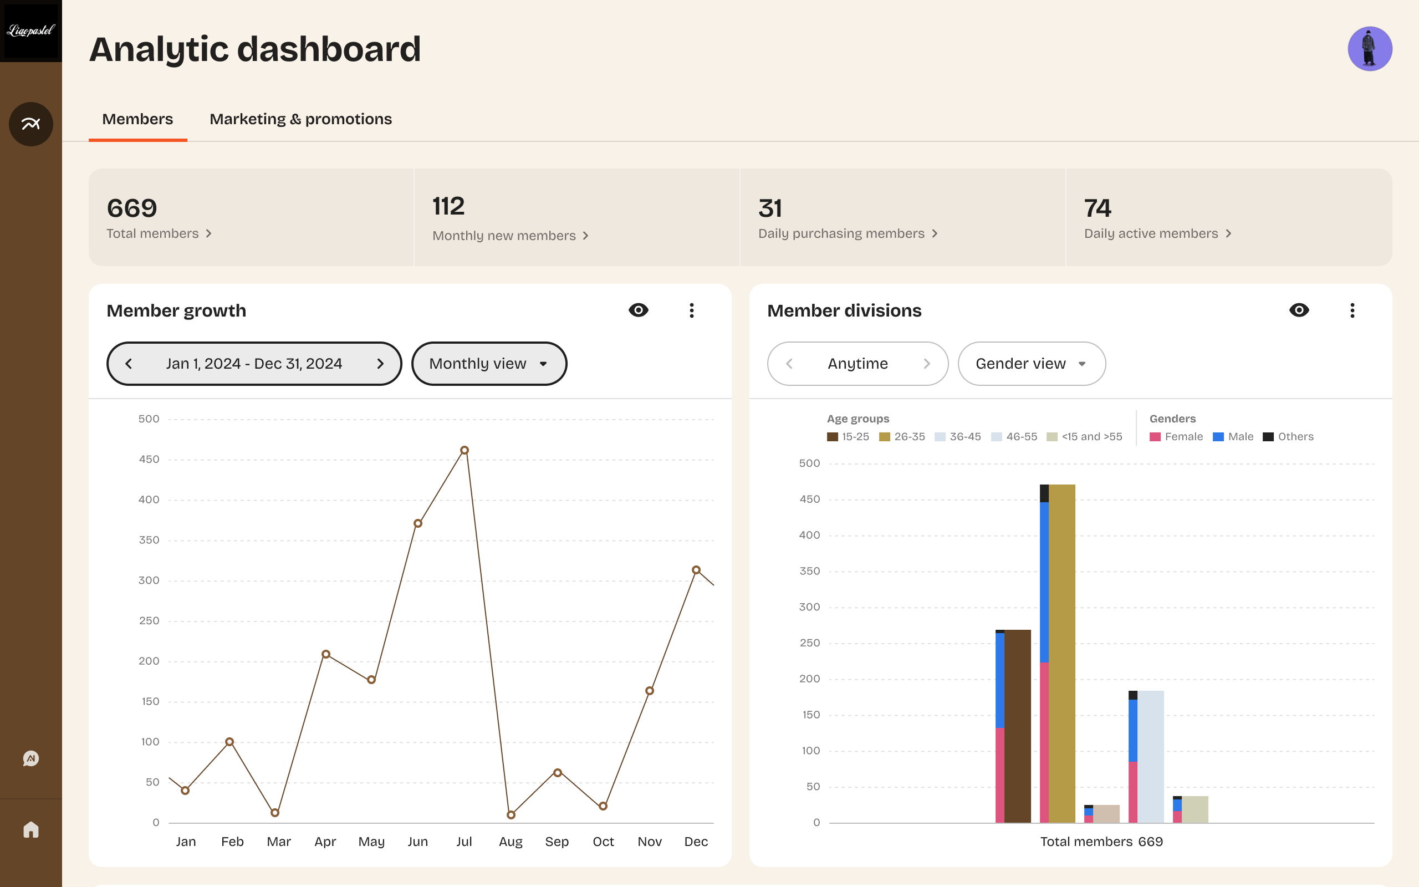Viewport: 1419px width, 887px height.
Task: Toggle visibility of the Member growth chart
Action: point(639,310)
